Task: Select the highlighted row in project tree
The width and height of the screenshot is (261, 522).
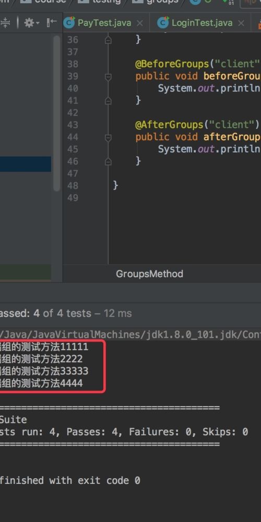Action: tap(26, 164)
